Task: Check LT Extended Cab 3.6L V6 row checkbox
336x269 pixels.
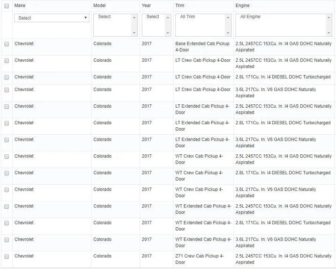Action: pyautogui.click(x=7, y=140)
